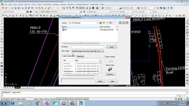Click the Unload button

pos(111,61)
